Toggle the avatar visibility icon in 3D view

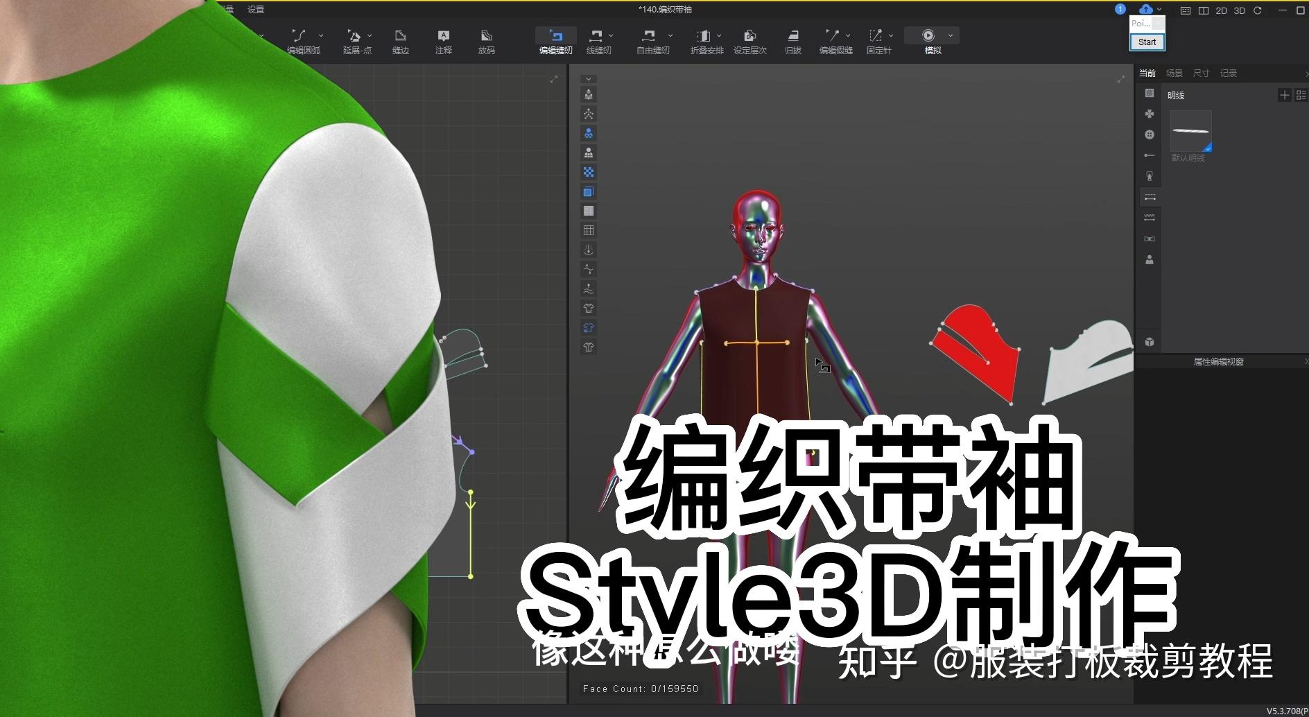[x=588, y=133]
